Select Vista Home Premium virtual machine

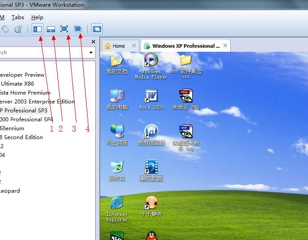pyautogui.click(x=25, y=92)
